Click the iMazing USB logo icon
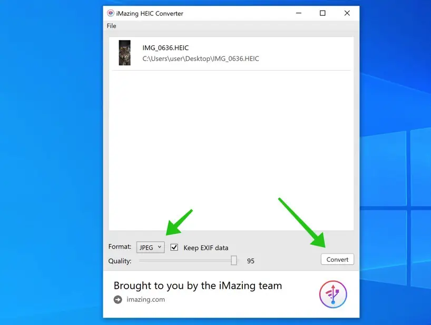431x325 pixels. (x=333, y=294)
